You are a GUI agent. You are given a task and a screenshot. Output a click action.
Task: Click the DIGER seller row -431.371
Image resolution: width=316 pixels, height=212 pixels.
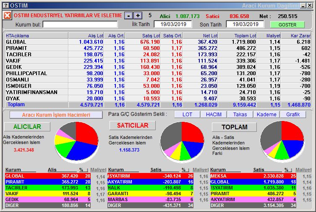point(151,205)
